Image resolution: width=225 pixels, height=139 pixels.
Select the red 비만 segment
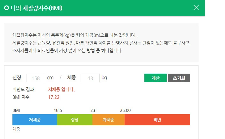(157, 120)
